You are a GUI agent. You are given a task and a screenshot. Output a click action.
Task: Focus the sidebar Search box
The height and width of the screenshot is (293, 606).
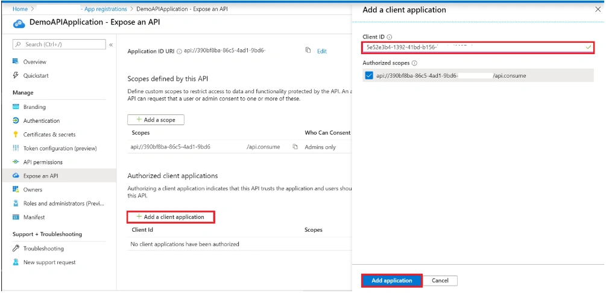tap(59, 45)
